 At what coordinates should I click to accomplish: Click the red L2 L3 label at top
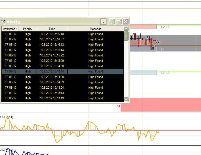click(x=165, y=27)
